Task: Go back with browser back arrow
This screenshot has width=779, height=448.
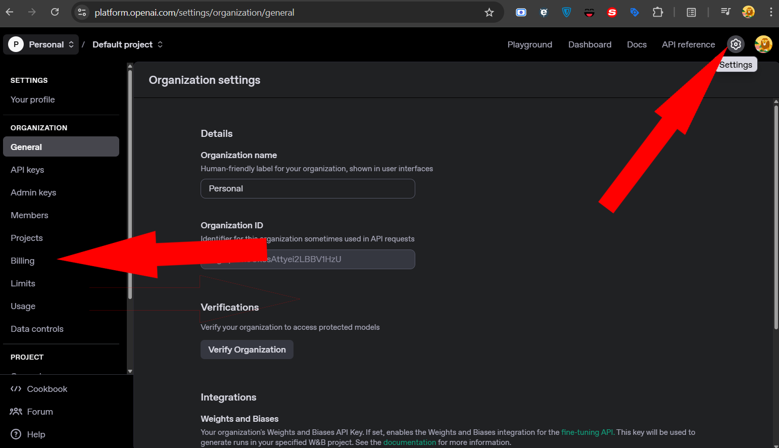Action: click(10, 12)
